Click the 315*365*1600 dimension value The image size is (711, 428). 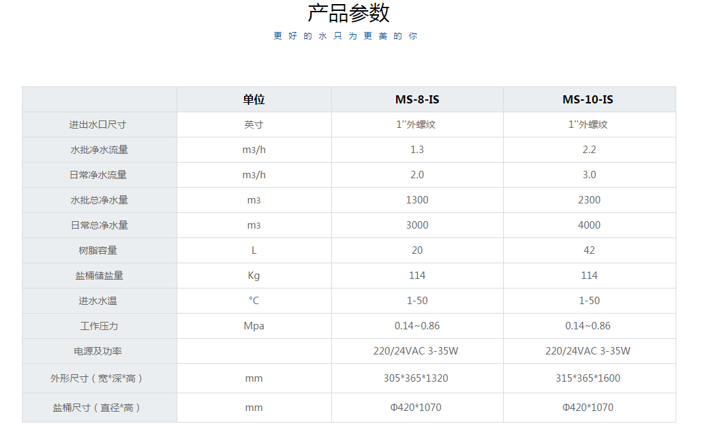click(588, 378)
